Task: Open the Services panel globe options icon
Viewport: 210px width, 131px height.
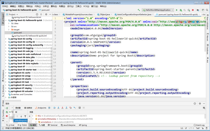Action: pyautogui.click(x=195, y=104)
